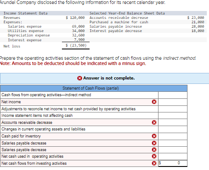
Task: Click the 'Purchased a machine for cash' value 21,000
Action: click(198, 22)
